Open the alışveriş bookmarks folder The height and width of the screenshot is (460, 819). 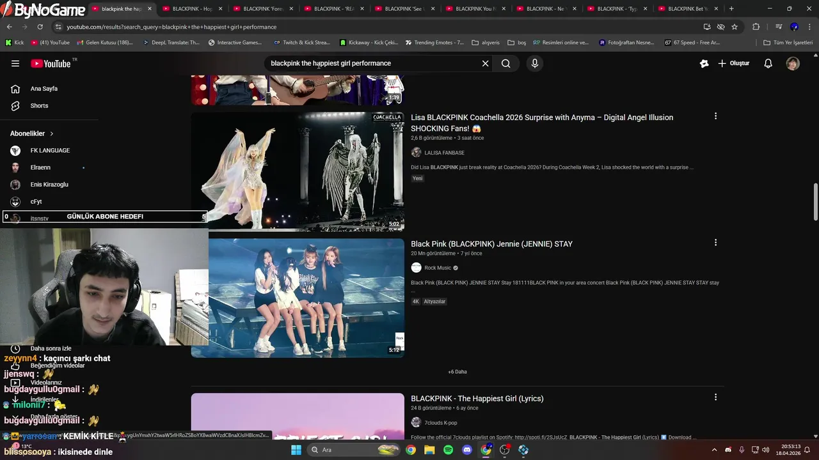point(486,43)
